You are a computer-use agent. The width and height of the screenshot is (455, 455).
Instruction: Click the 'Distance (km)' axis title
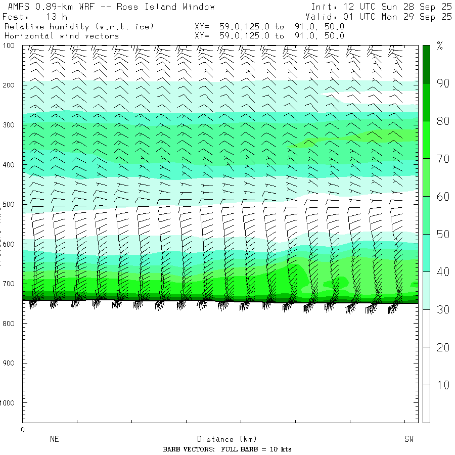click(227, 439)
